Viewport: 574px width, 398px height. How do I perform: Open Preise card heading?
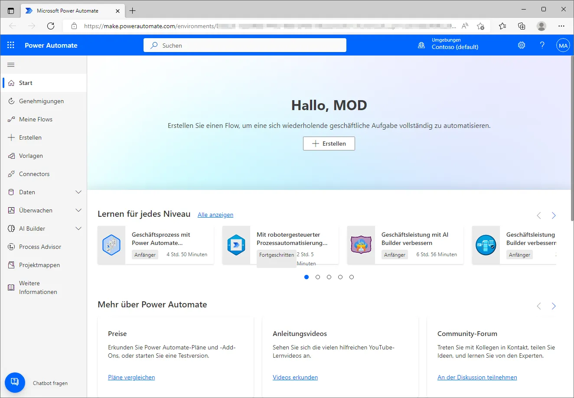[x=117, y=334]
